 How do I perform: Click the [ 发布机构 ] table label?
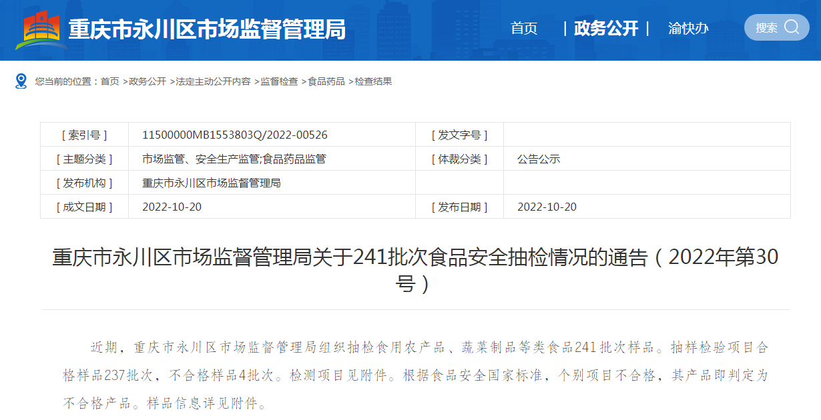tap(84, 183)
